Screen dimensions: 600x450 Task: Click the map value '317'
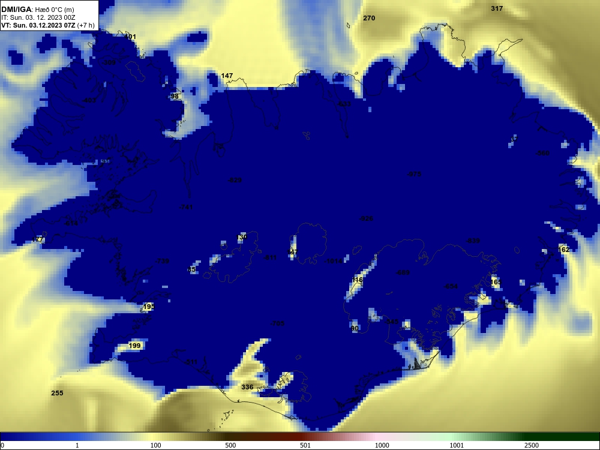coord(497,8)
